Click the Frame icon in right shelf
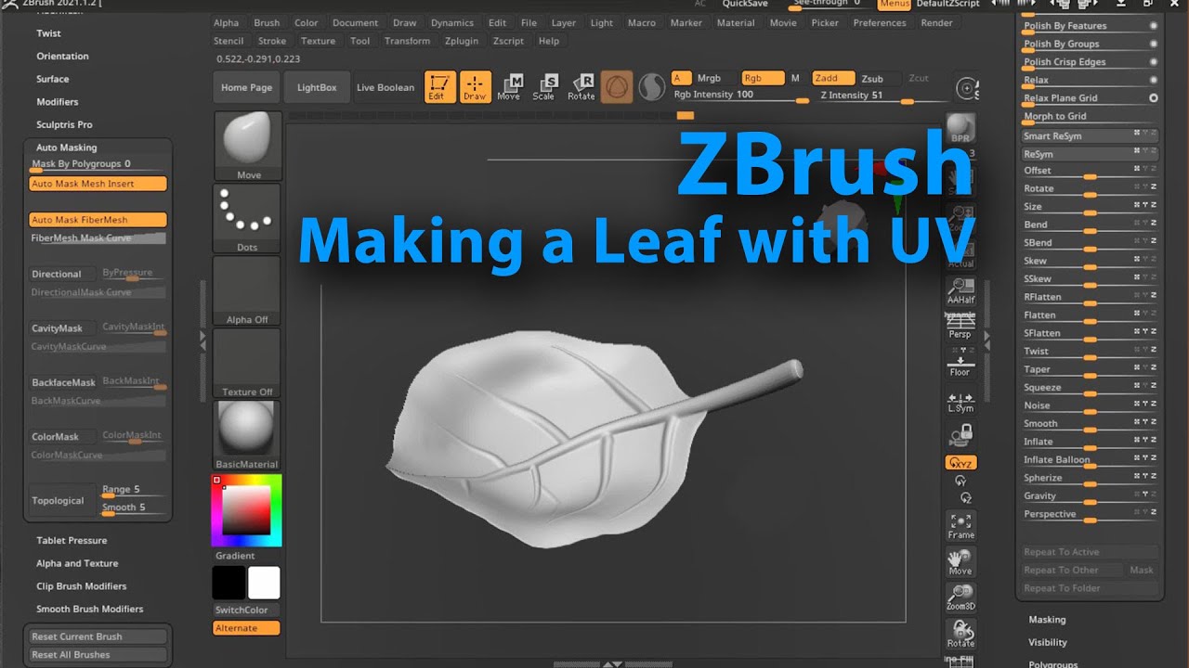The height and width of the screenshot is (668, 1189). pyautogui.click(x=960, y=526)
